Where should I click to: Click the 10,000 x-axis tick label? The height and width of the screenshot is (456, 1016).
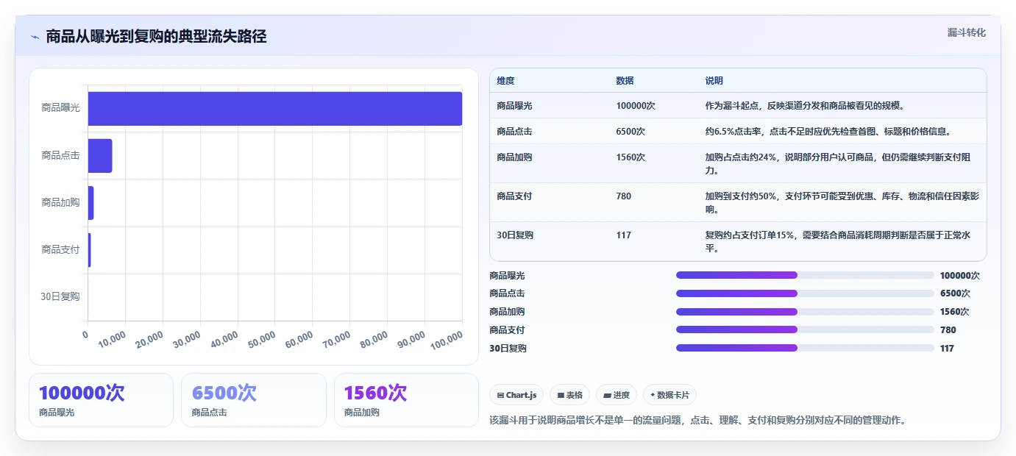pos(113,338)
